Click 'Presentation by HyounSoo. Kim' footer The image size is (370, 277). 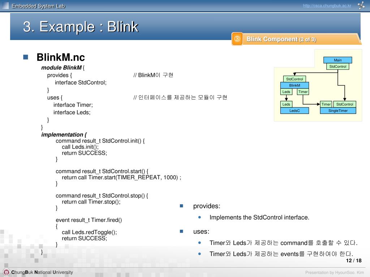(x=334, y=273)
